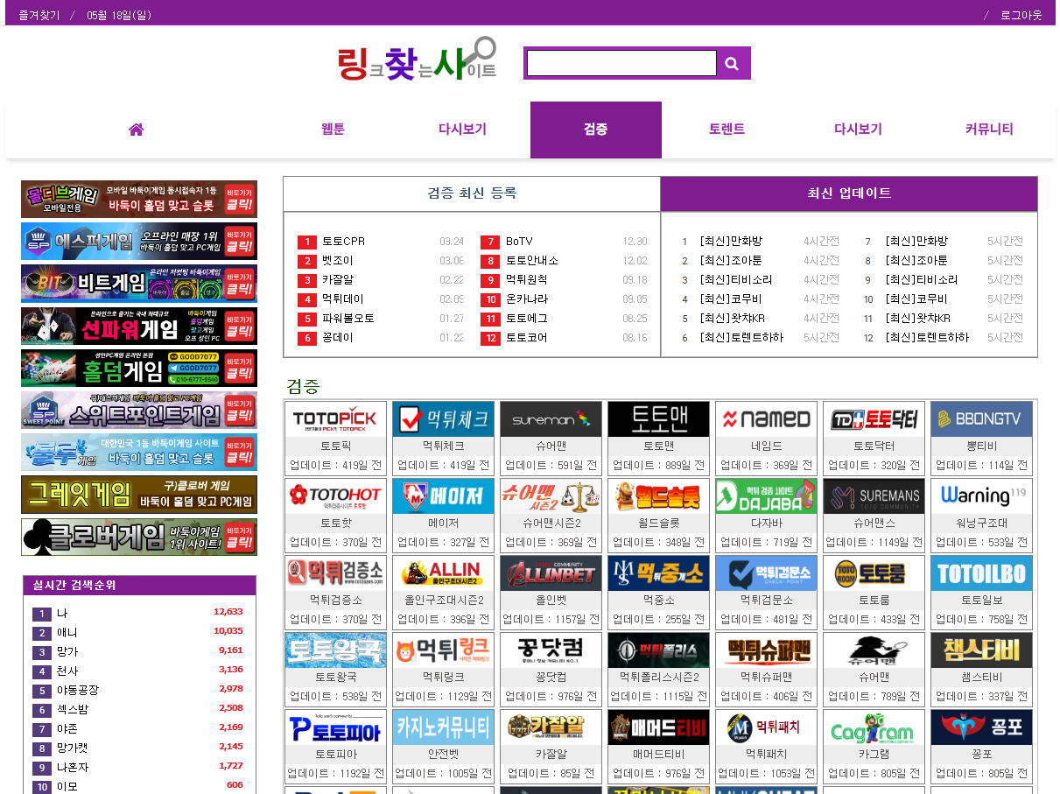Go to the 커뮤니티 menu
This screenshot has height=794, width=1060.
coord(989,130)
